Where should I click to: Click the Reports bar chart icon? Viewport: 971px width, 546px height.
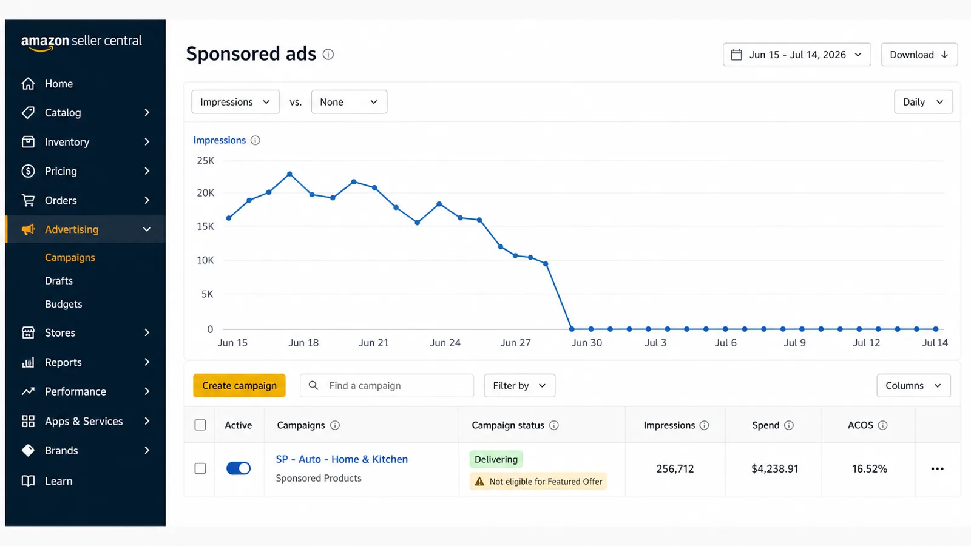tap(28, 362)
